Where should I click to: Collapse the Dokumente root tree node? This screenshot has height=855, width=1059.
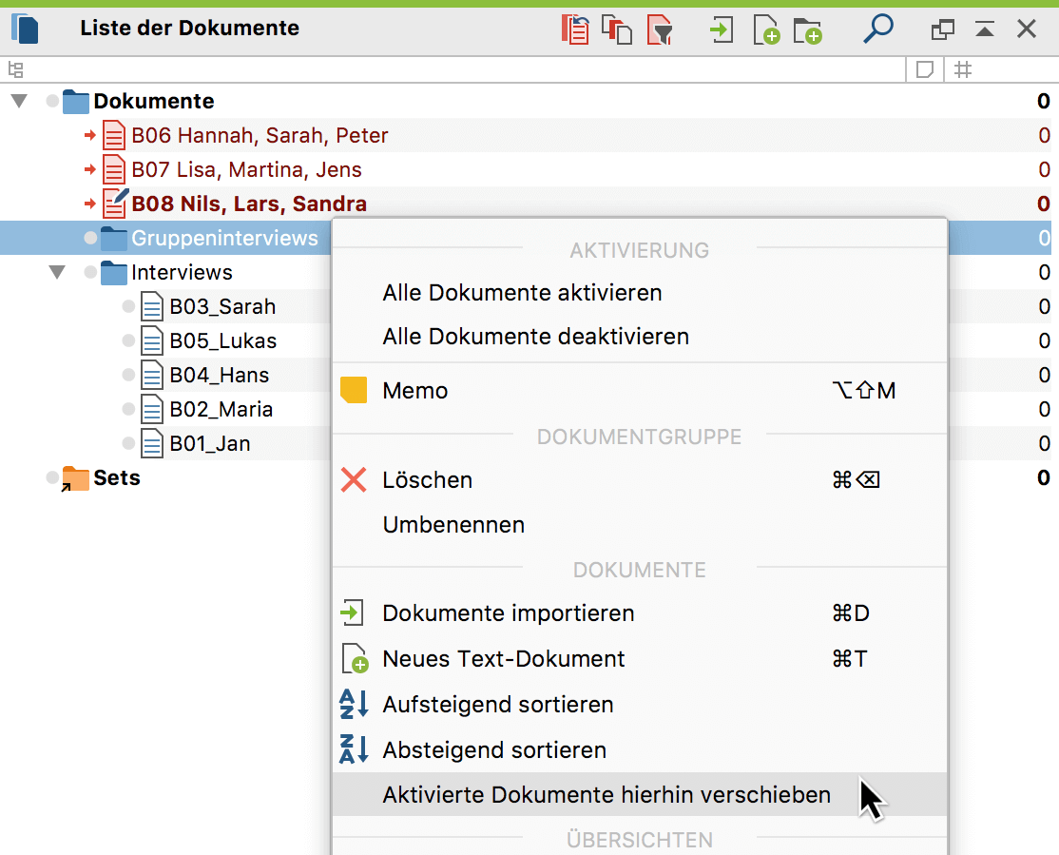pos(20,102)
